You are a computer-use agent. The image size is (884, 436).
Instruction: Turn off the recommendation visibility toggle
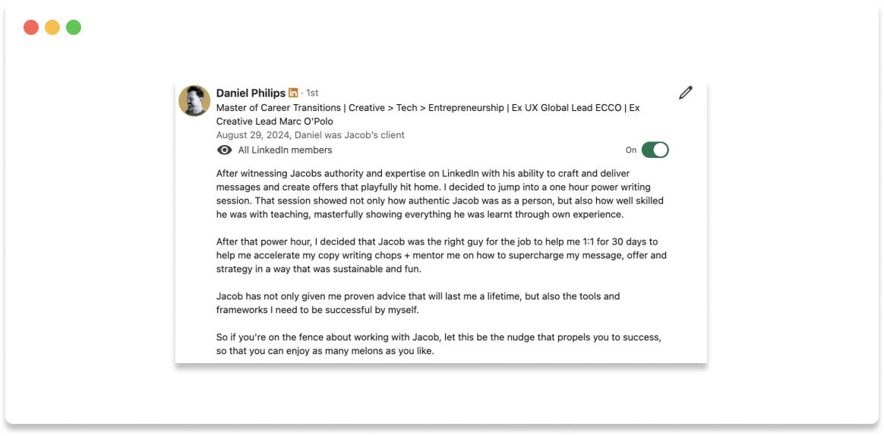click(655, 150)
